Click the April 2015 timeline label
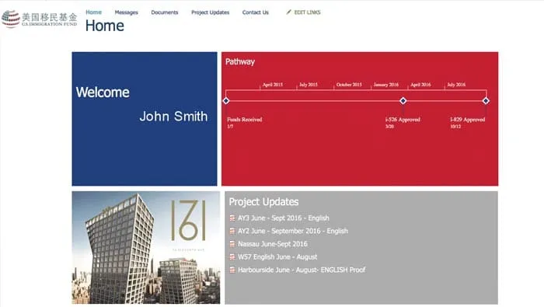The height and width of the screenshot is (307, 544). (273, 85)
